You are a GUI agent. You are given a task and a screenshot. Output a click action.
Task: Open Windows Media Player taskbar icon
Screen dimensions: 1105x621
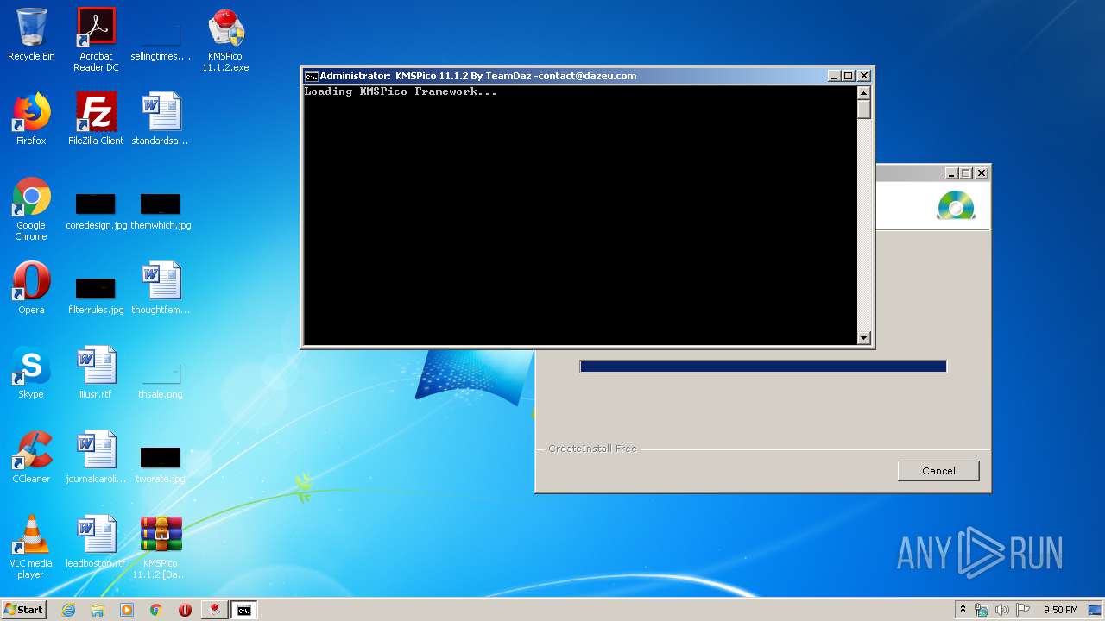pos(127,610)
